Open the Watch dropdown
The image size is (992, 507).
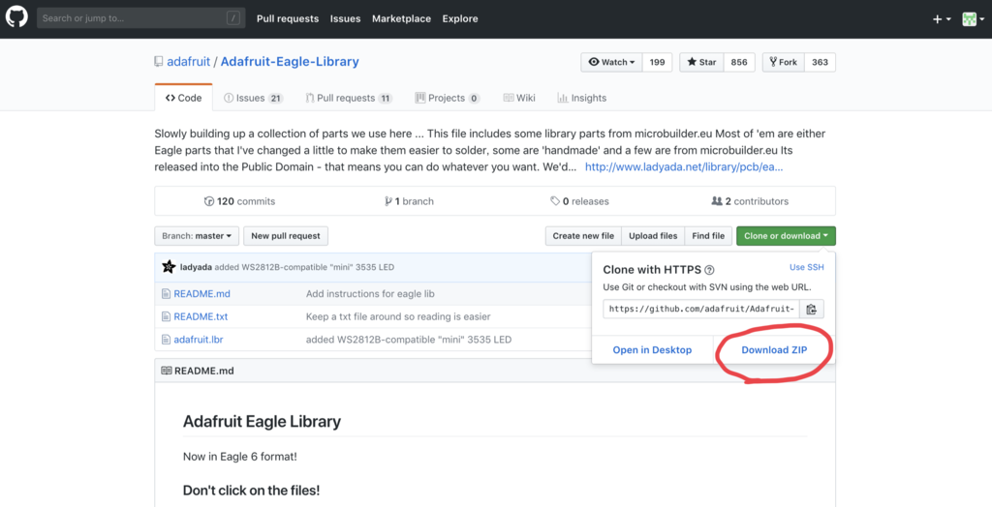click(x=612, y=62)
